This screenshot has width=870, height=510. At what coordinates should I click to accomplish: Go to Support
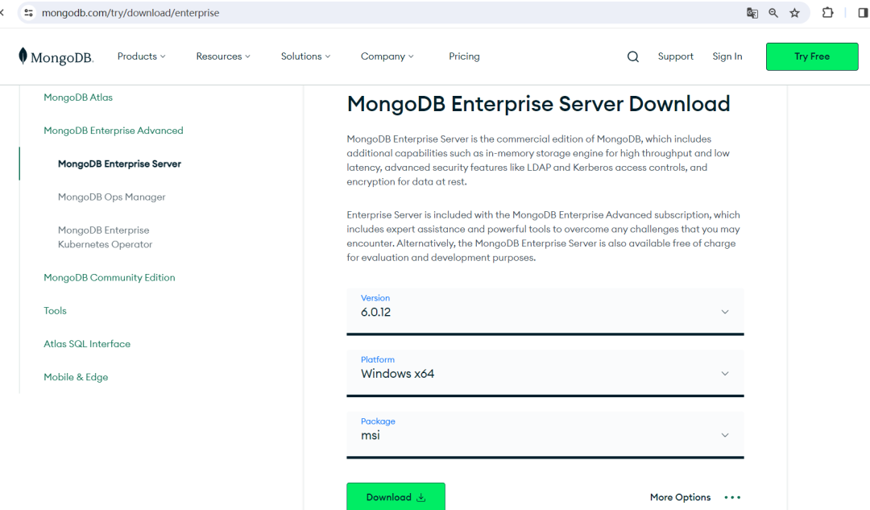(675, 56)
